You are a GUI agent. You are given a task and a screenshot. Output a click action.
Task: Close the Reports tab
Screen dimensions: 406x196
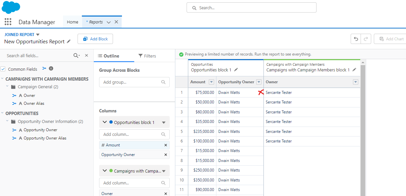tap(116, 22)
